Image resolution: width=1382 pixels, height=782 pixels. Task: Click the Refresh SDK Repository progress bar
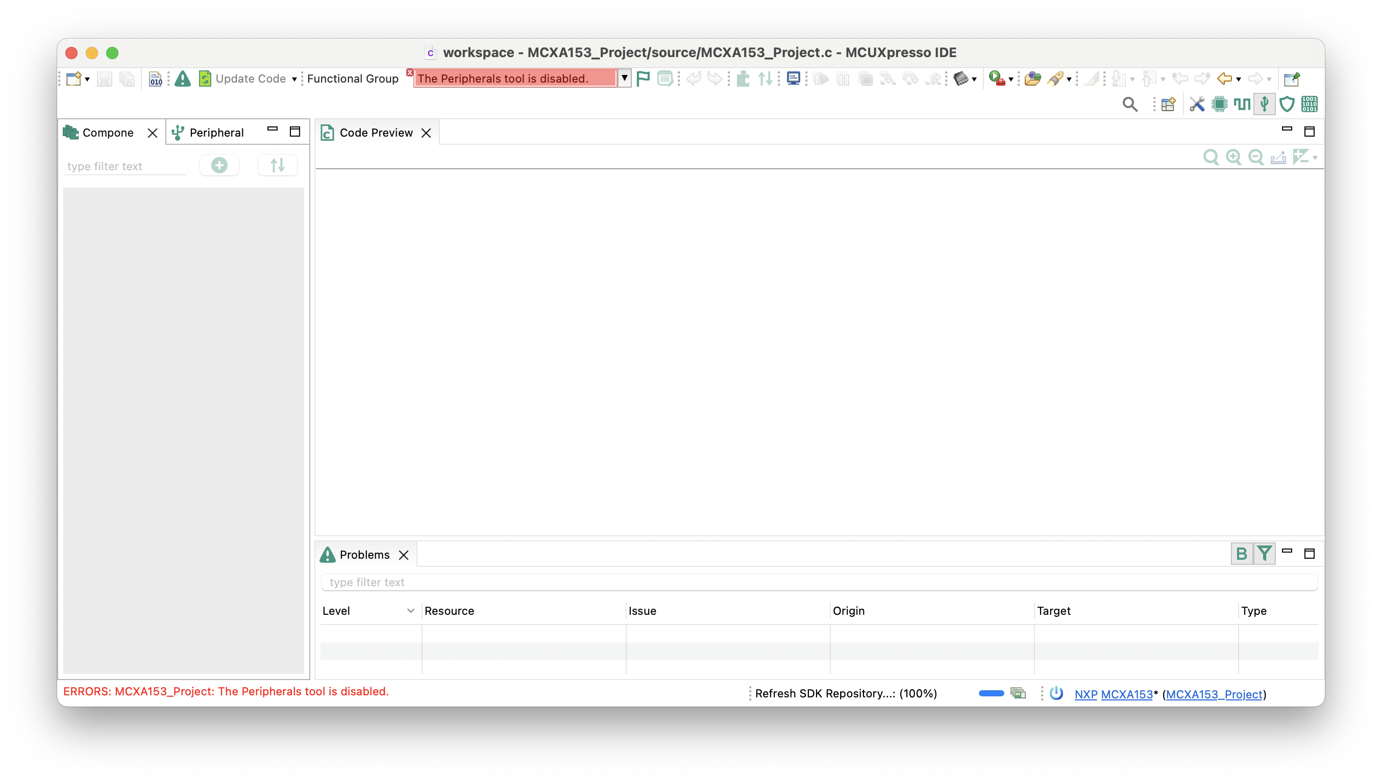pyautogui.click(x=991, y=693)
